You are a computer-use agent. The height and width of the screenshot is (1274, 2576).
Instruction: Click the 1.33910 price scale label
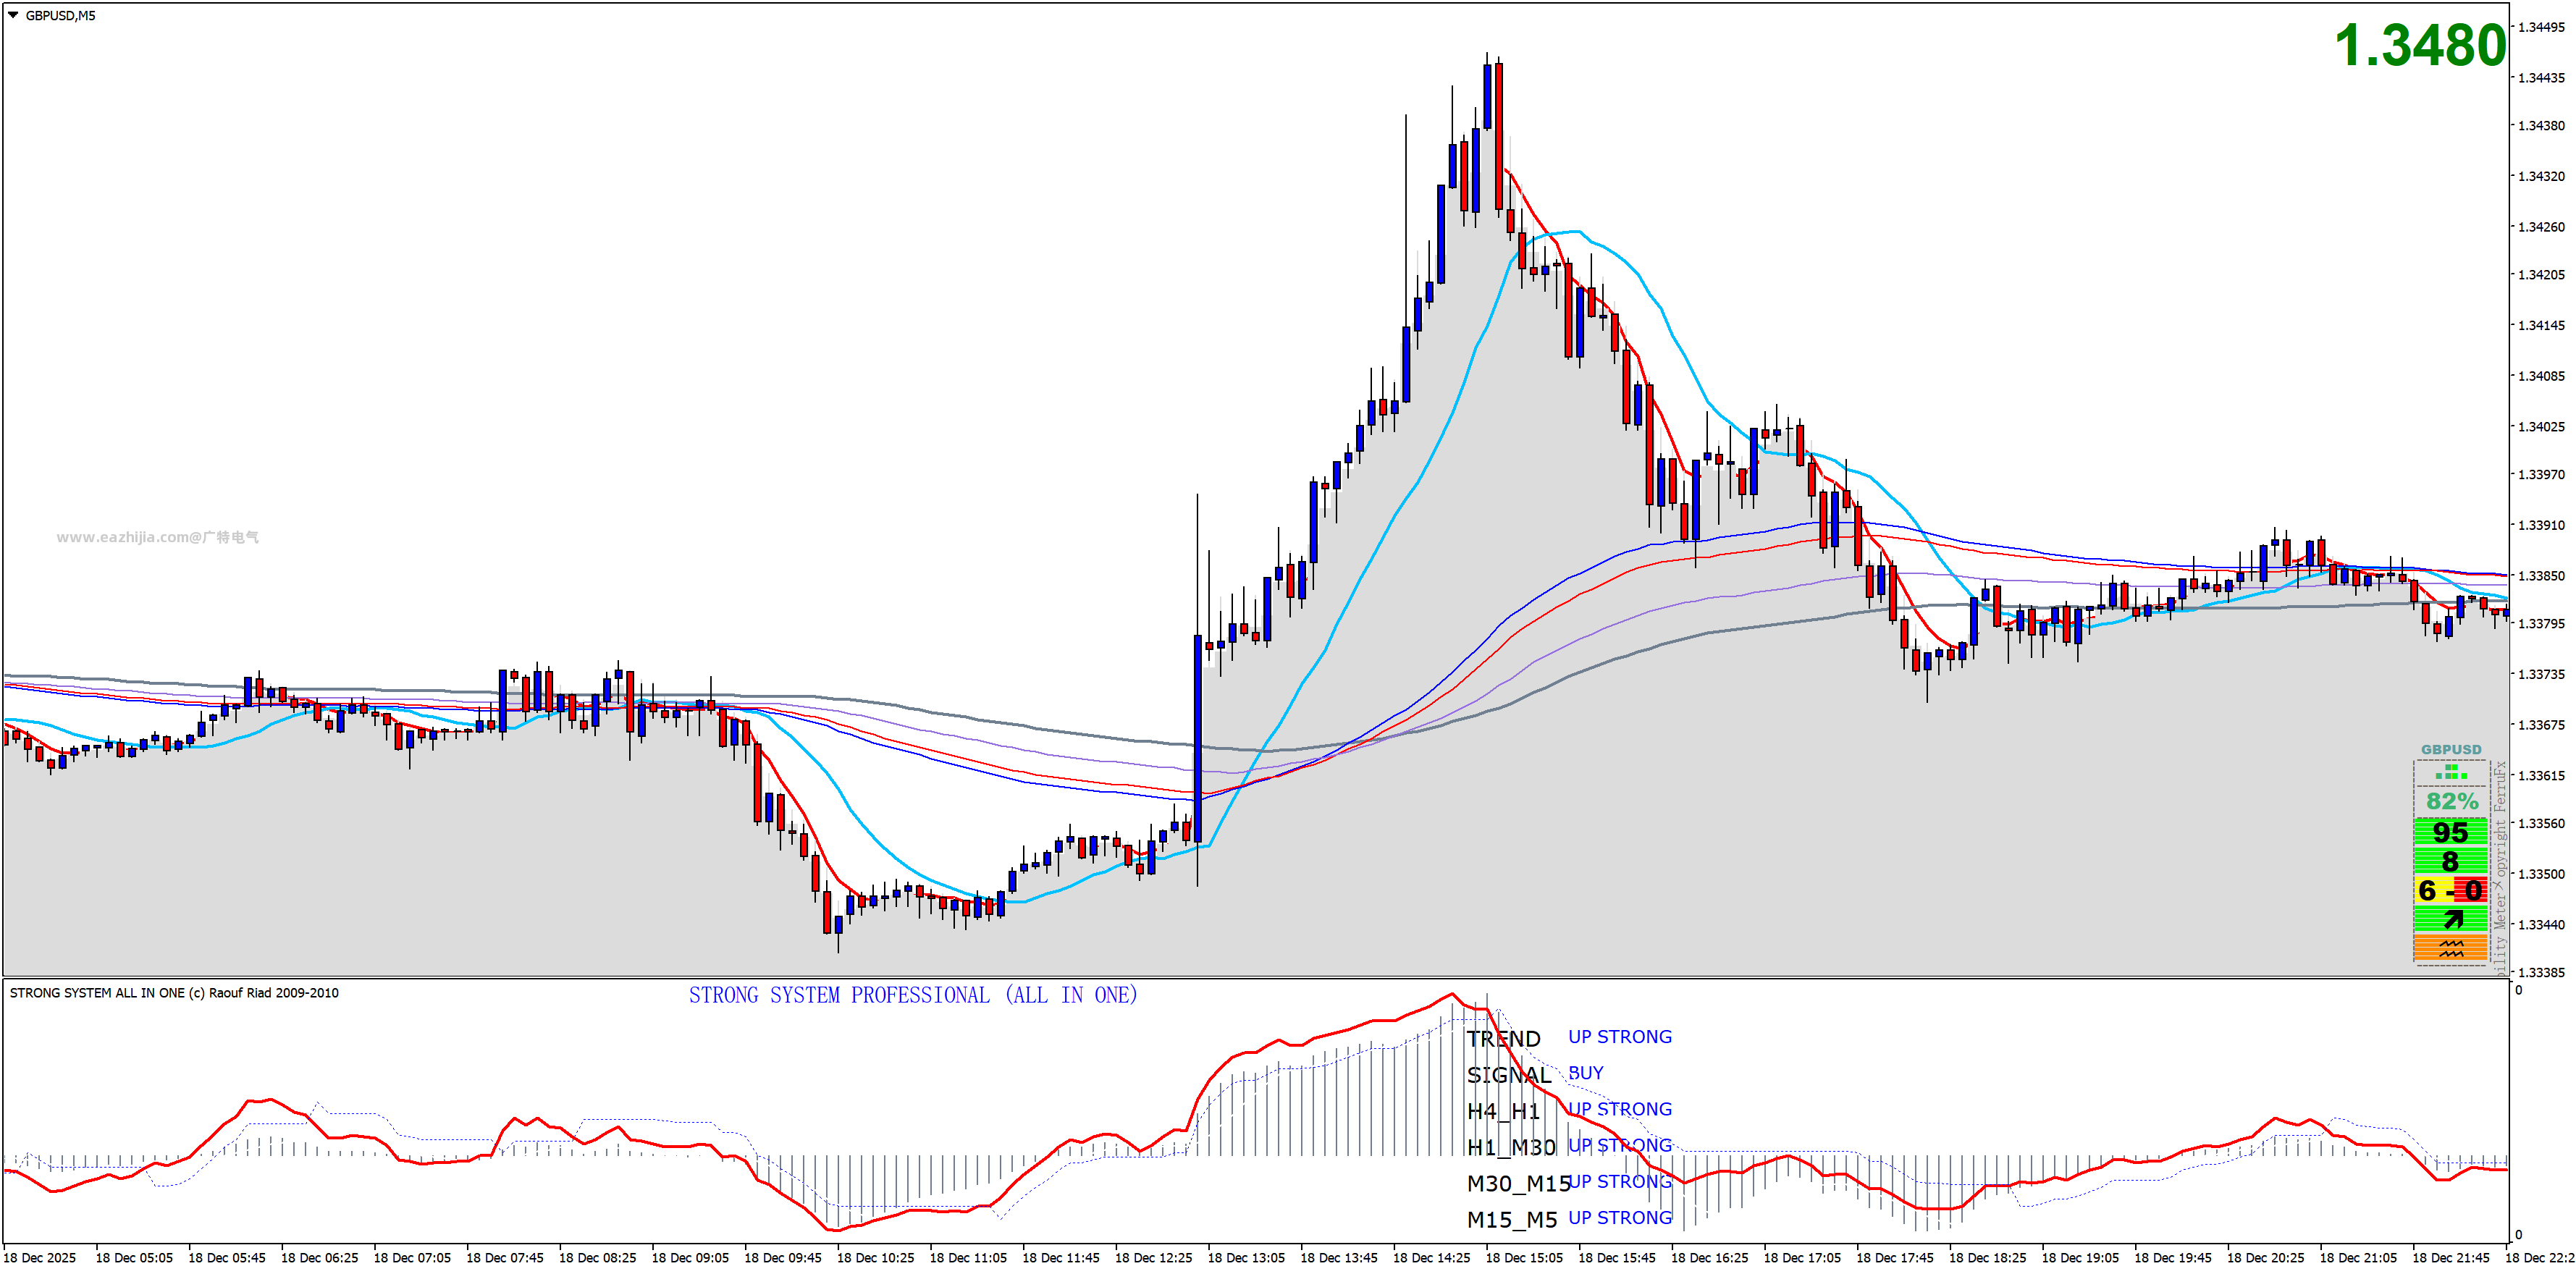(2541, 525)
